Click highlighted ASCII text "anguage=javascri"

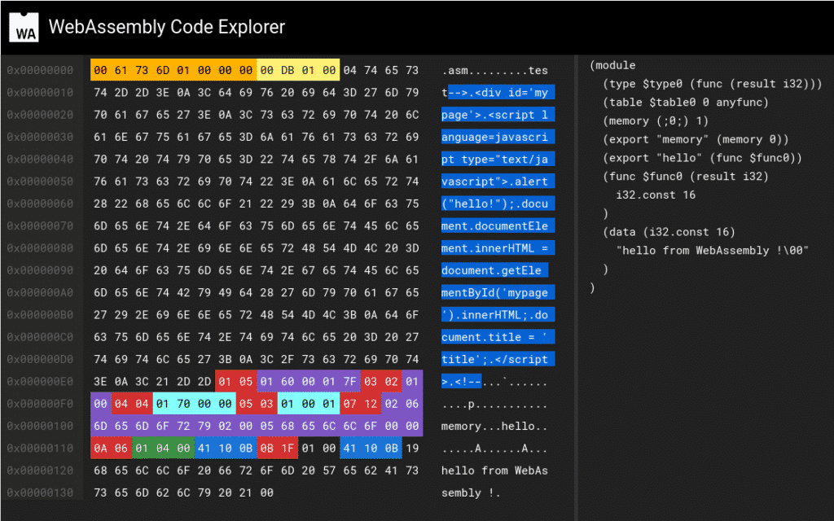498,137
